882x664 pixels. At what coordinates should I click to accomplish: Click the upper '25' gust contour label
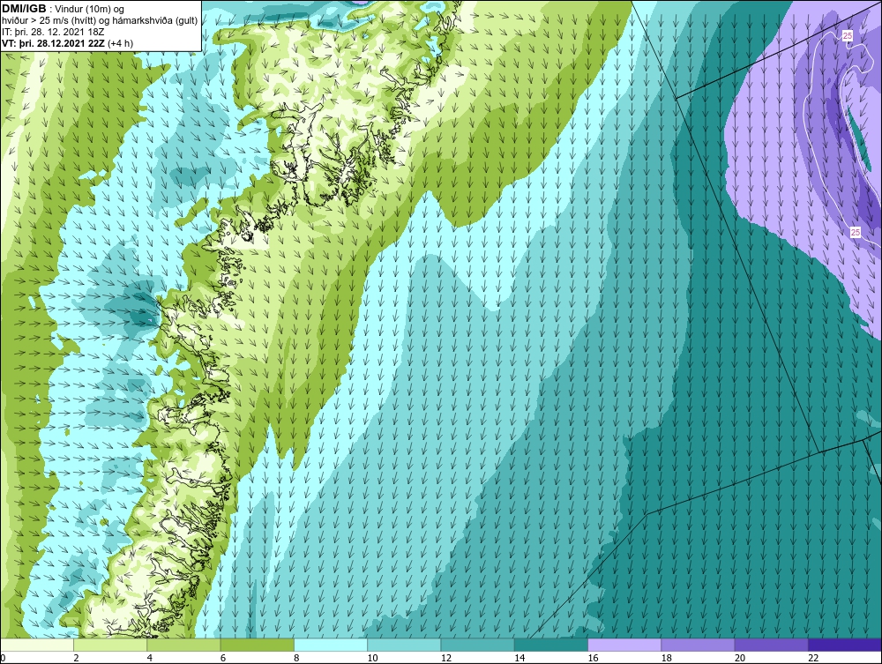pos(848,36)
